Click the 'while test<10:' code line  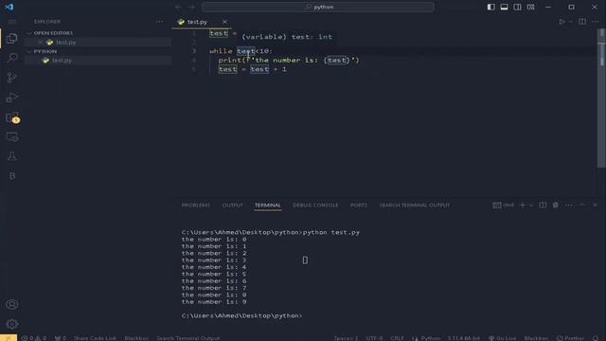pyautogui.click(x=241, y=51)
